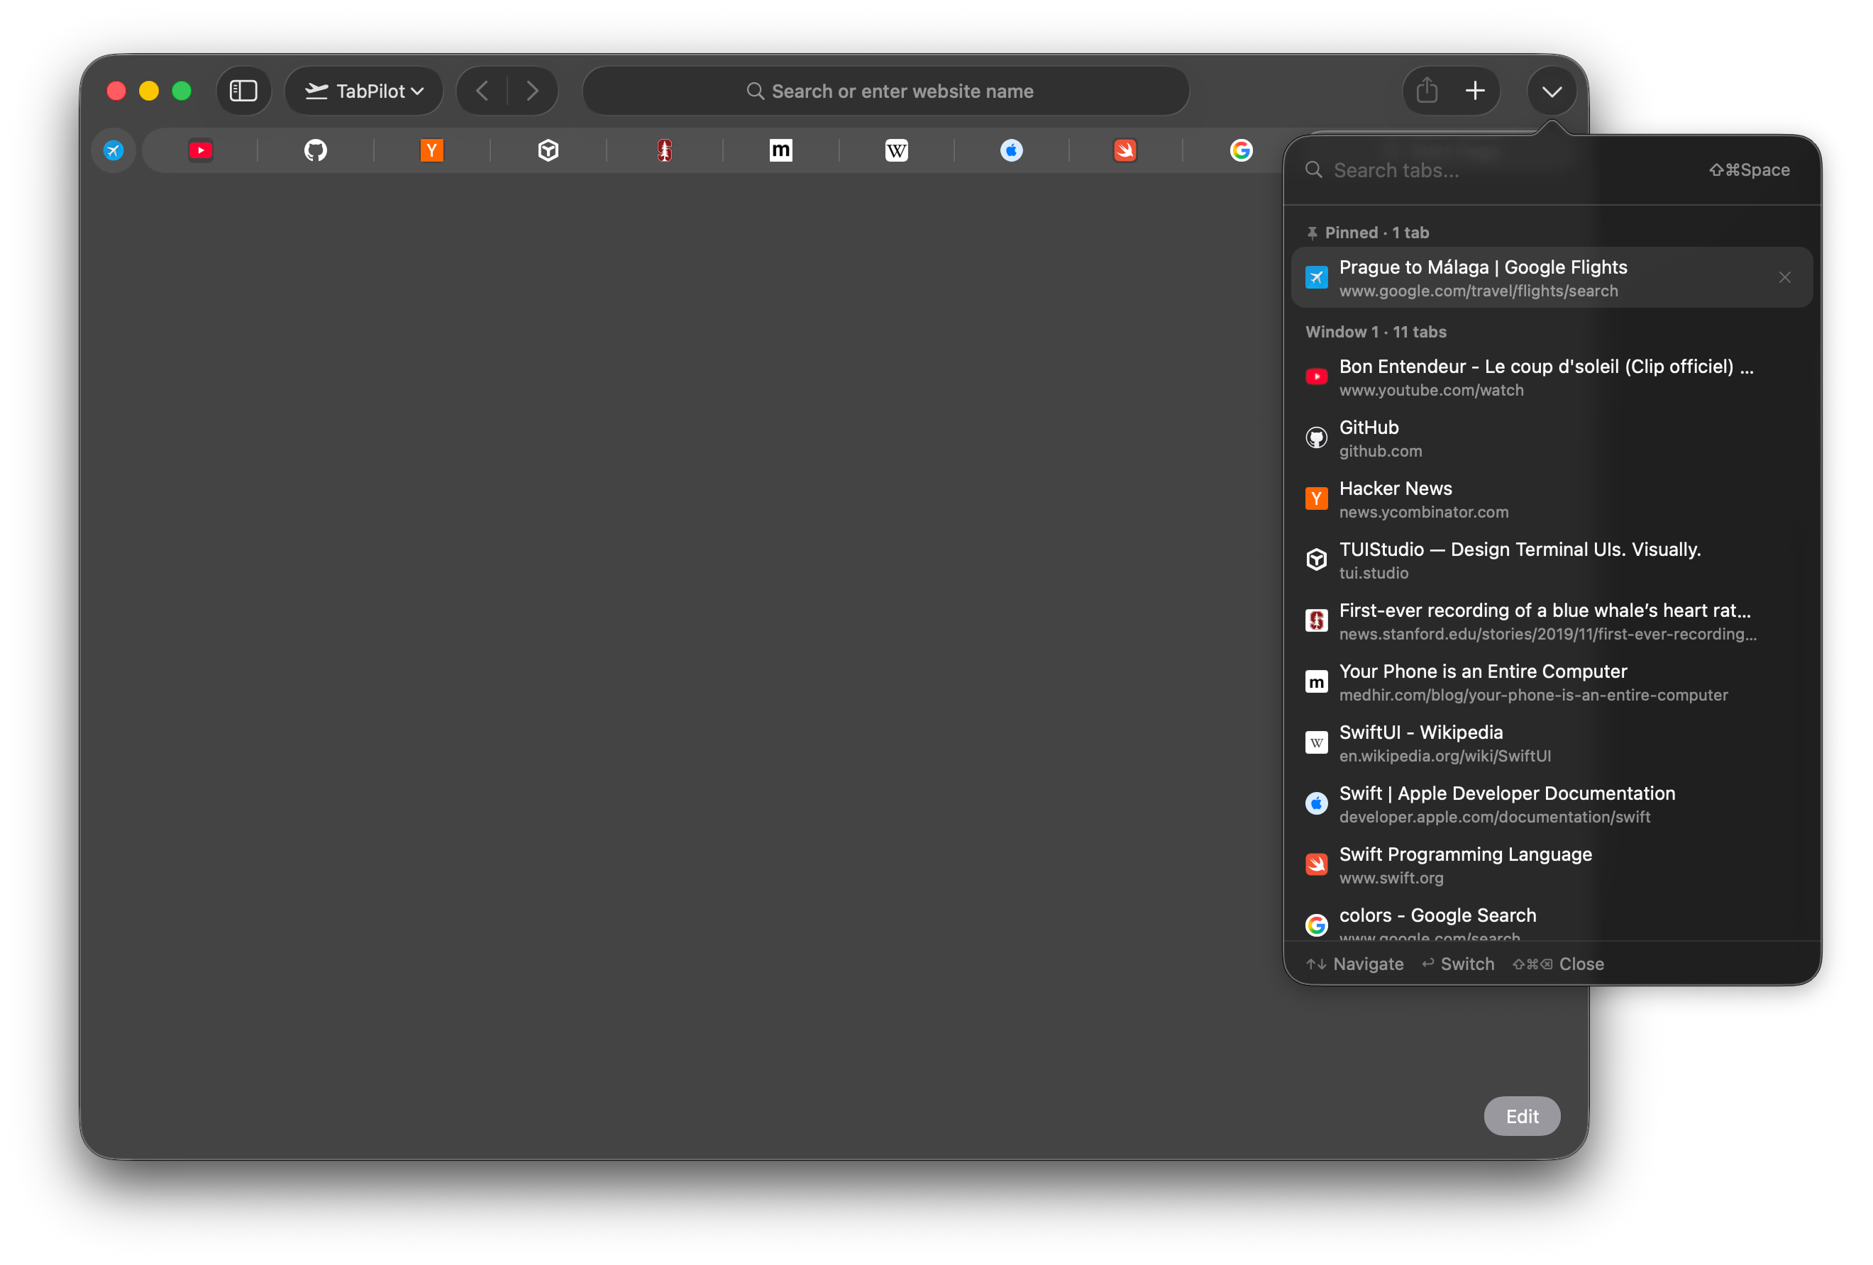The image size is (1873, 1265).
Task: Open the TUIStudio row in tab list
Action: point(1552,559)
